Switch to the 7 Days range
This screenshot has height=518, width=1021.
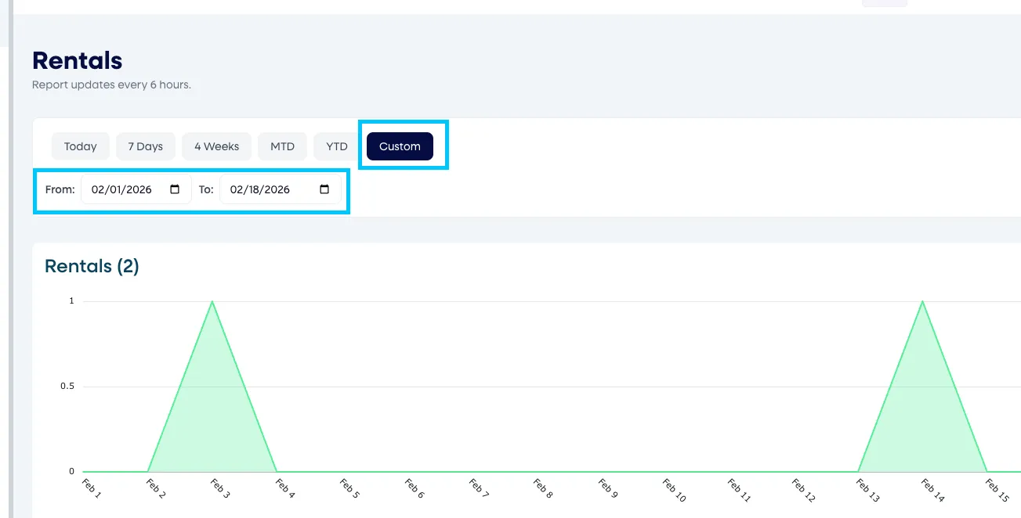point(146,146)
